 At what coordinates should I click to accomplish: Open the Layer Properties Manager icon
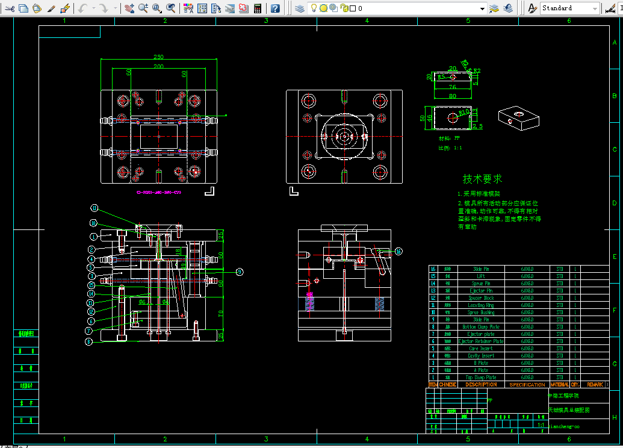[x=300, y=8]
